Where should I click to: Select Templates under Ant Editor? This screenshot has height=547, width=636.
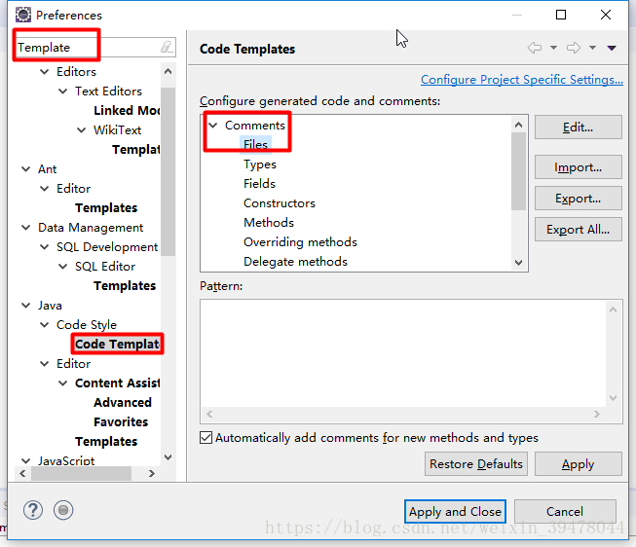click(x=106, y=208)
